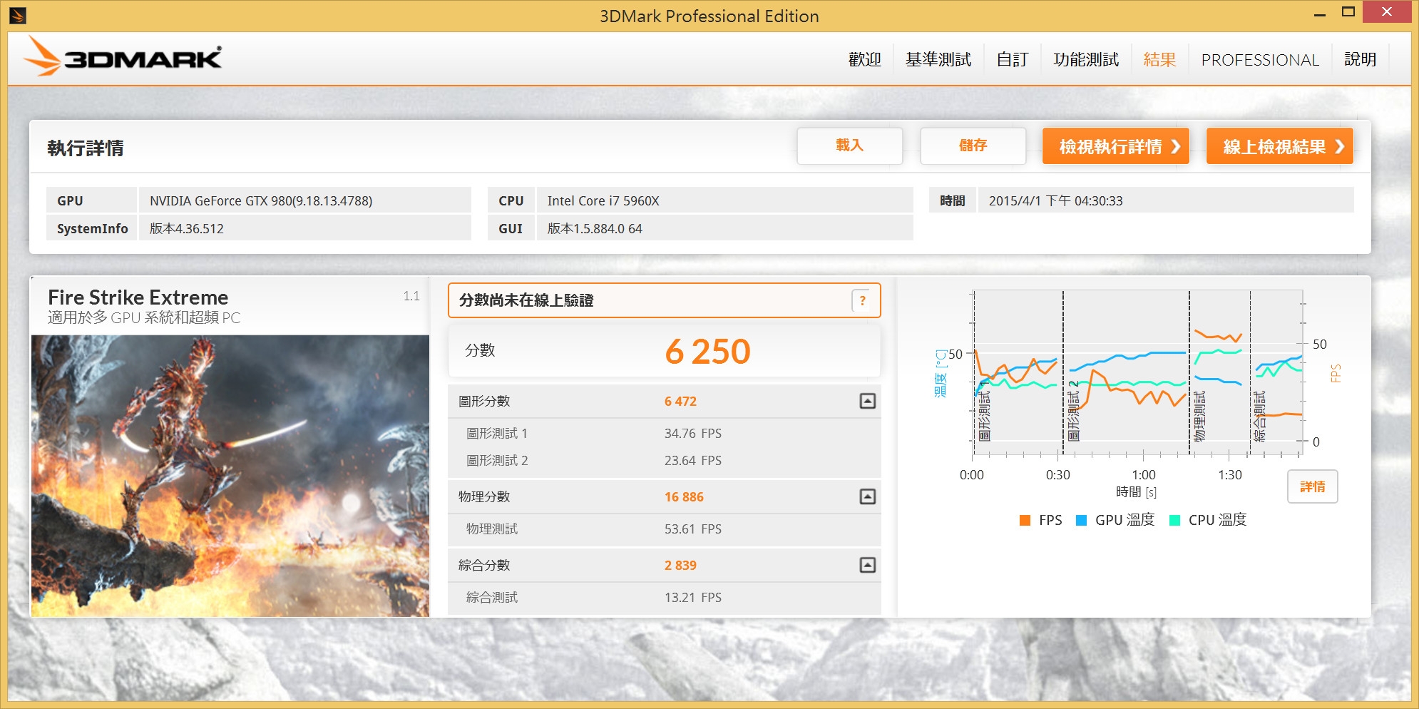Open the 歡迎 welcome tab
The height and width of the screenshot is (709, 1419).
tap(865, 59)
